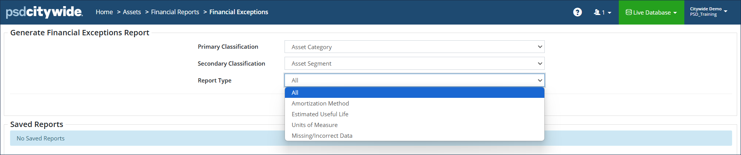Select All option in report type list
The width and height of the screenshot is (741, 155).
[x=295, y=92]
